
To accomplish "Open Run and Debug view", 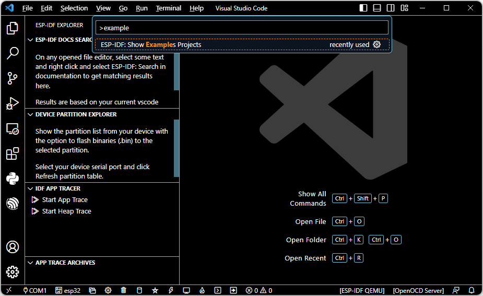I will (13, 103).
